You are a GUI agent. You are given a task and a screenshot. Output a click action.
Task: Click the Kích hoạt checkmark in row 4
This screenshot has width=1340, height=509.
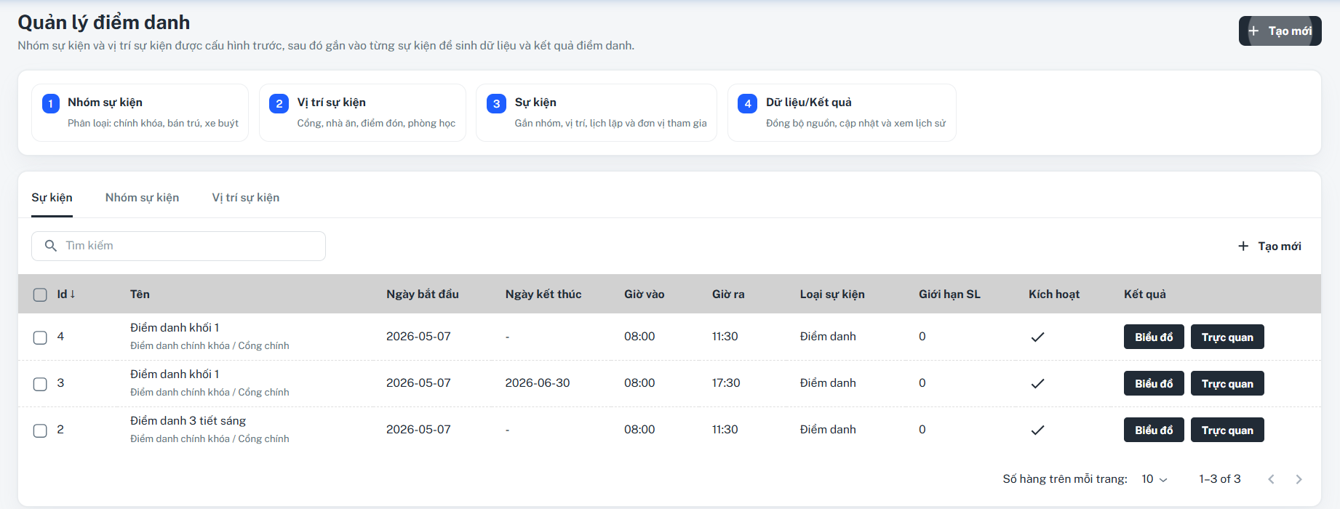tap(1038, 337)
